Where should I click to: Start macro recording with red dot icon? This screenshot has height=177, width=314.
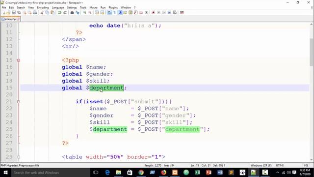[x=153, y=12]
